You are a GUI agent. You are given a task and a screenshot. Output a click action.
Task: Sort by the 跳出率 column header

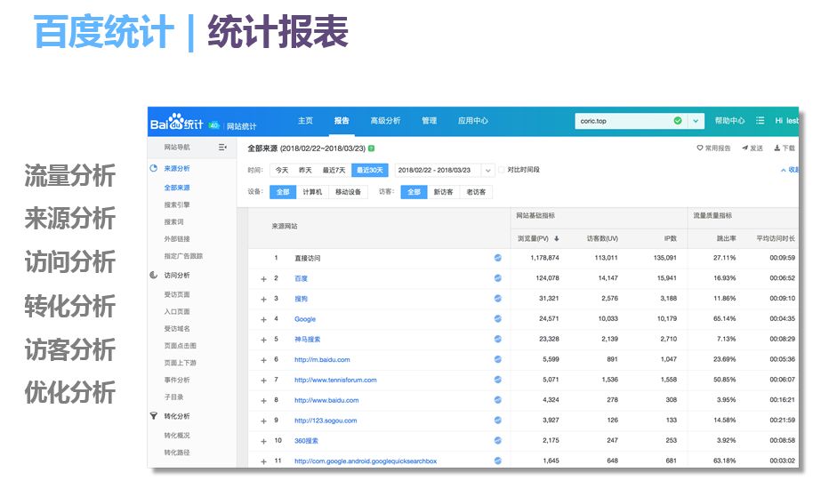[x=726, y=239]
